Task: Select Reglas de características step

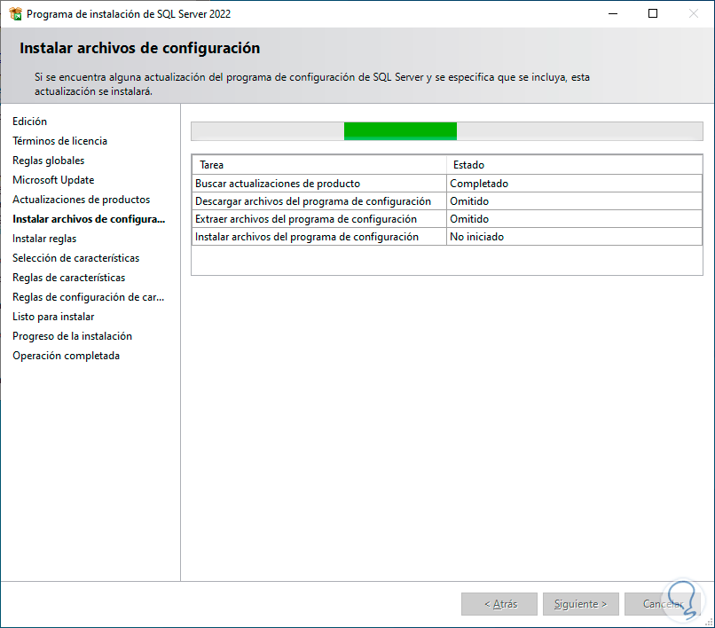Action: [x=69, y=278]
